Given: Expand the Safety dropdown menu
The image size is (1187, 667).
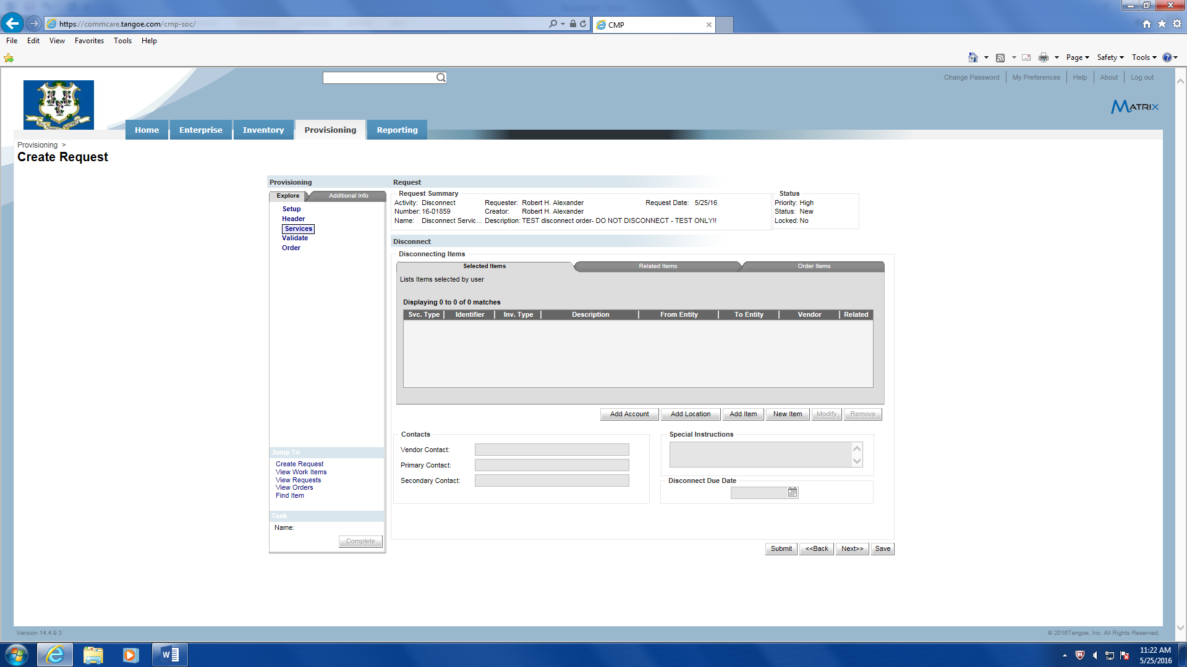Looking at the screenshot, I should pos(1110,57).
